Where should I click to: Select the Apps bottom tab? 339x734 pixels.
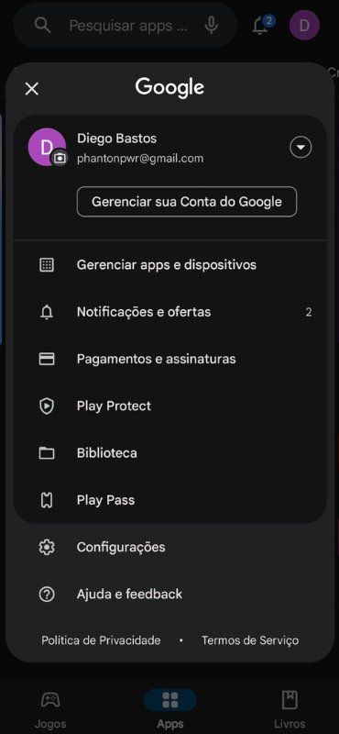169,709
